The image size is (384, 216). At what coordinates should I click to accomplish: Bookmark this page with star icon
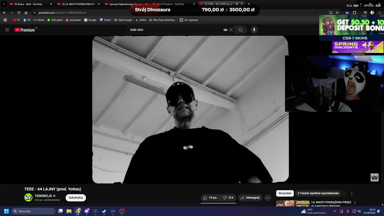pos(337,13)
